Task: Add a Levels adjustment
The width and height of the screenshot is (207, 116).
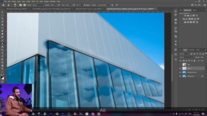Action: [x=188, y=16]
